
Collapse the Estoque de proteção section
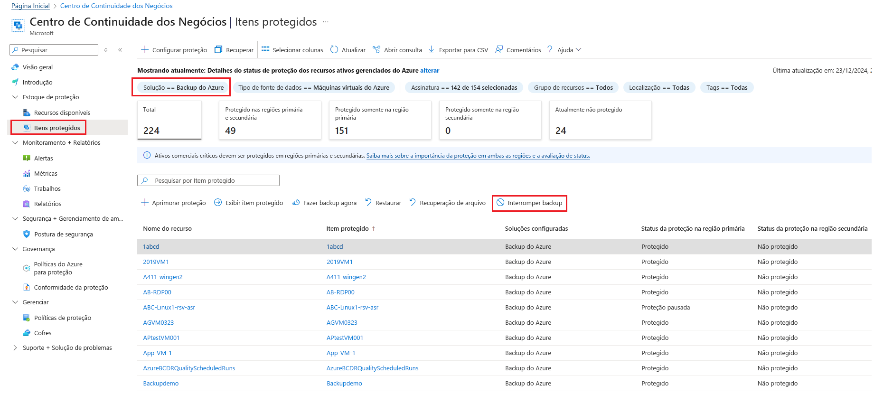(x=15, y=97)
